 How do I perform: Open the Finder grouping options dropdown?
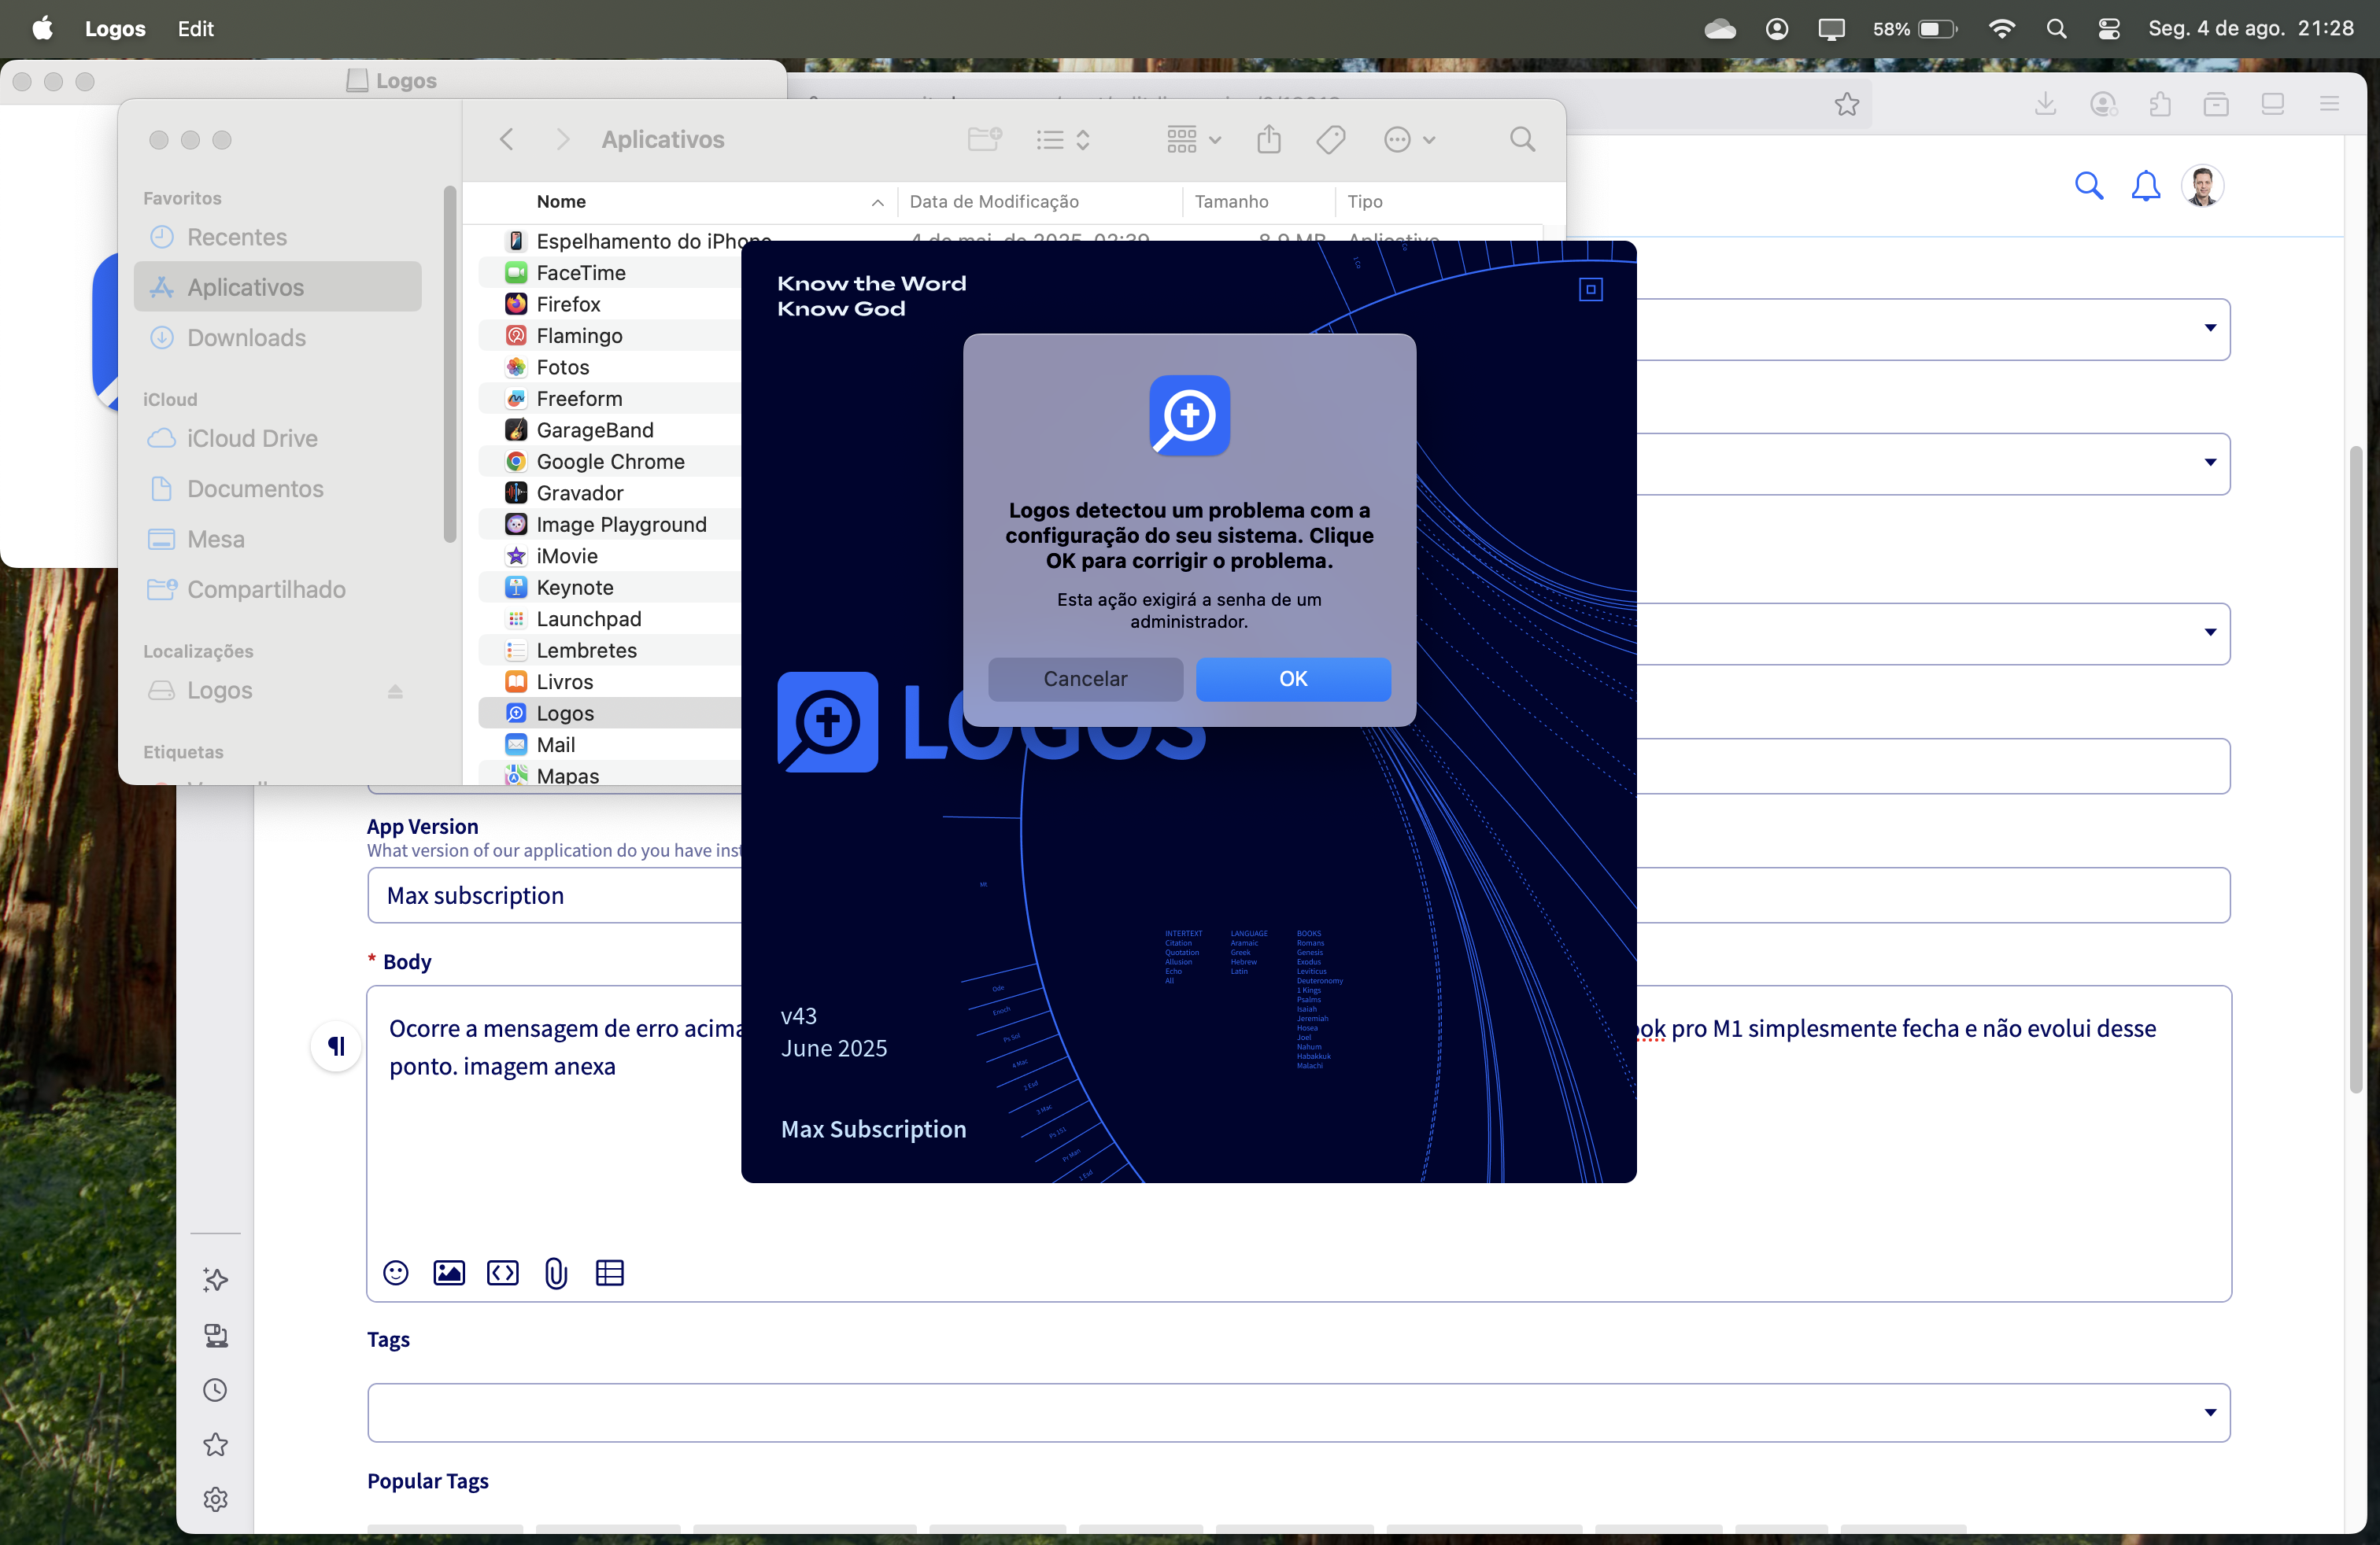coord(1194,139)
